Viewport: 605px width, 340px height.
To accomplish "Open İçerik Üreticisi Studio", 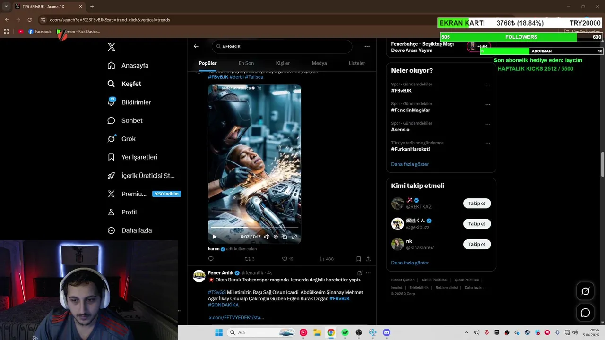I will coord(141,176).
